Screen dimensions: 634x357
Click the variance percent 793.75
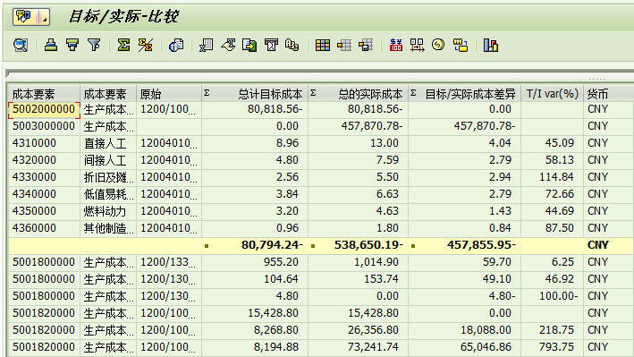tap(556, 347)
